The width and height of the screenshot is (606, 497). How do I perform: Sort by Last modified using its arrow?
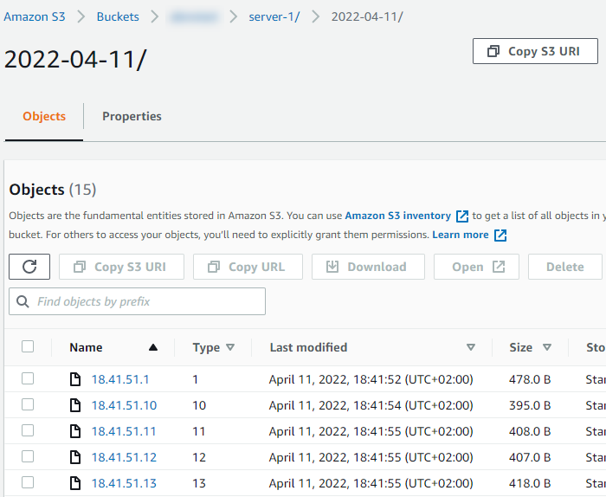pos(471,347)
